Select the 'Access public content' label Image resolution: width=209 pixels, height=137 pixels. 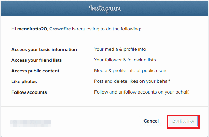[x=35, y=71]
